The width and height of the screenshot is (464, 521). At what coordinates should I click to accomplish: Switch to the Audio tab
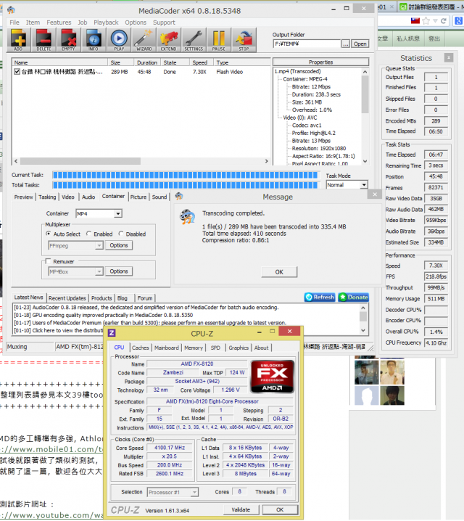pos(88,197)
